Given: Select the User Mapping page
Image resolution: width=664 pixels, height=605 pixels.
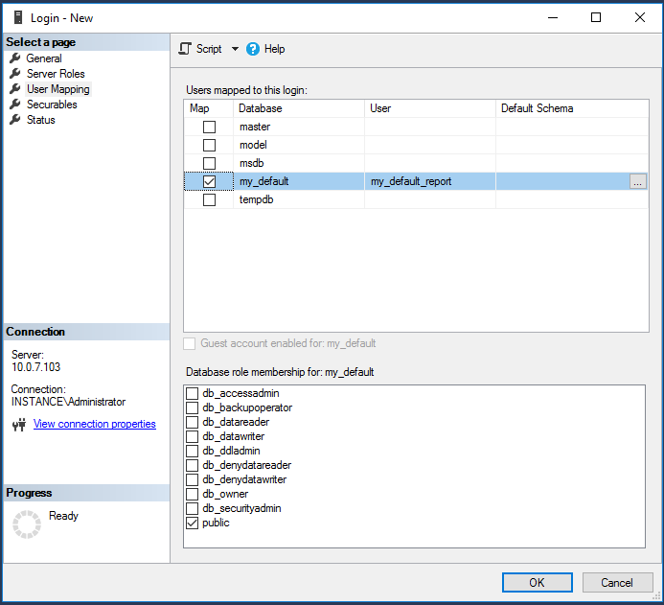Looking at the screenshot, I should point(57,89).
